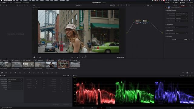
Task: Open the Workspace menu
Action: [62, 1]
